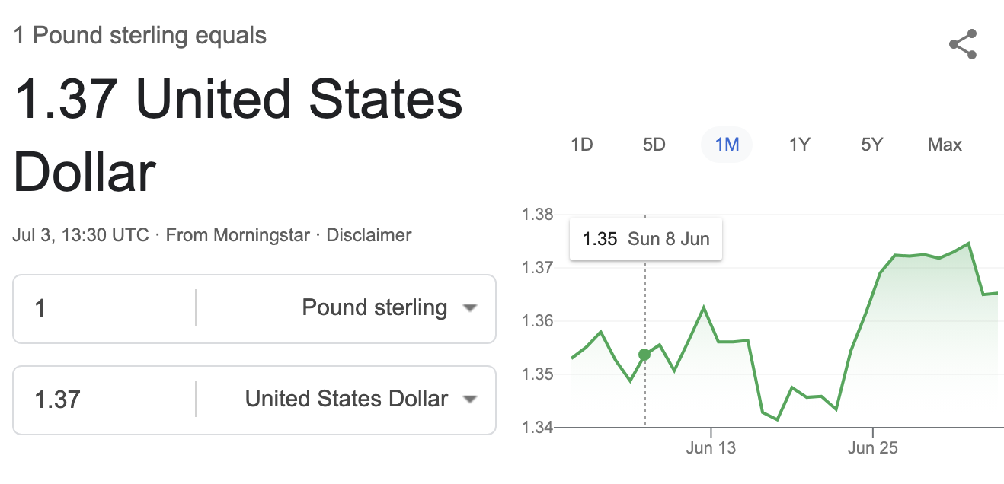
Task: Open the Pound sterling dropdown arrow
Action: tap(470, 308)
